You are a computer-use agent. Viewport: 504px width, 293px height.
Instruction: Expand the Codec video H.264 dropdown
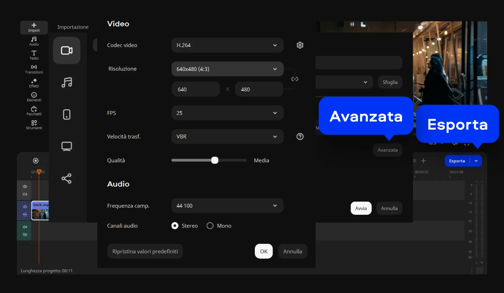point(227,45)
